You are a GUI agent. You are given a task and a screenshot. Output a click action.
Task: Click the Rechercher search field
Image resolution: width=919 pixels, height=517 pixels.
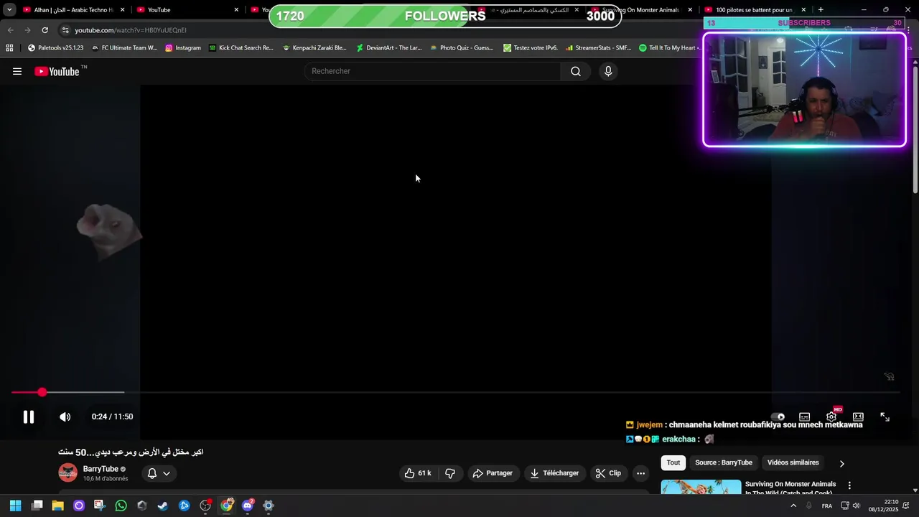point(432,71)
